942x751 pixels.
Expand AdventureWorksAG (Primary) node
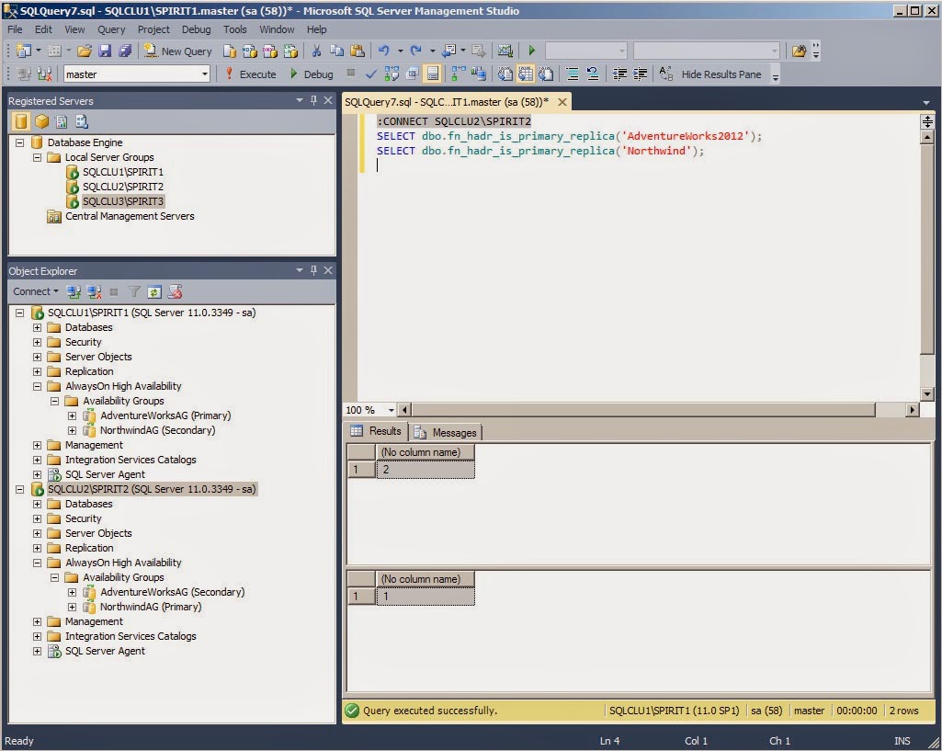point(73,415)
